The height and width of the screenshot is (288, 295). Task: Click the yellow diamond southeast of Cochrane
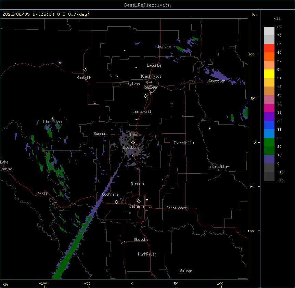coord(116,202)
